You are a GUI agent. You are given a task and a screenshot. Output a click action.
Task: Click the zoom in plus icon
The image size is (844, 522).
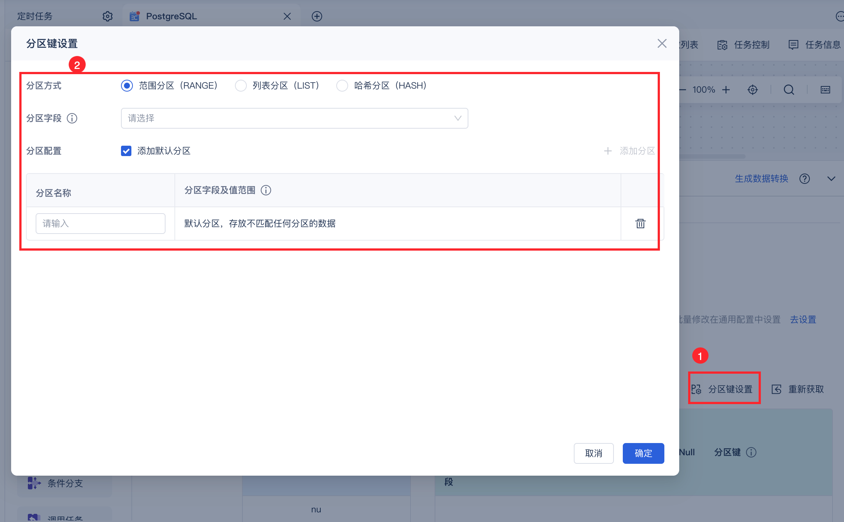coord(726,90)
